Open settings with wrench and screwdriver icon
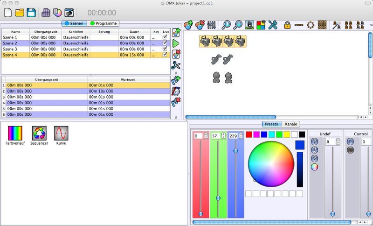 pos(273,25)
